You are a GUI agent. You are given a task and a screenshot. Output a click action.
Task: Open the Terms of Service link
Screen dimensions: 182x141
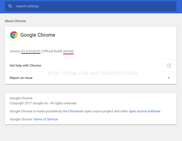[x=45, y=119]
